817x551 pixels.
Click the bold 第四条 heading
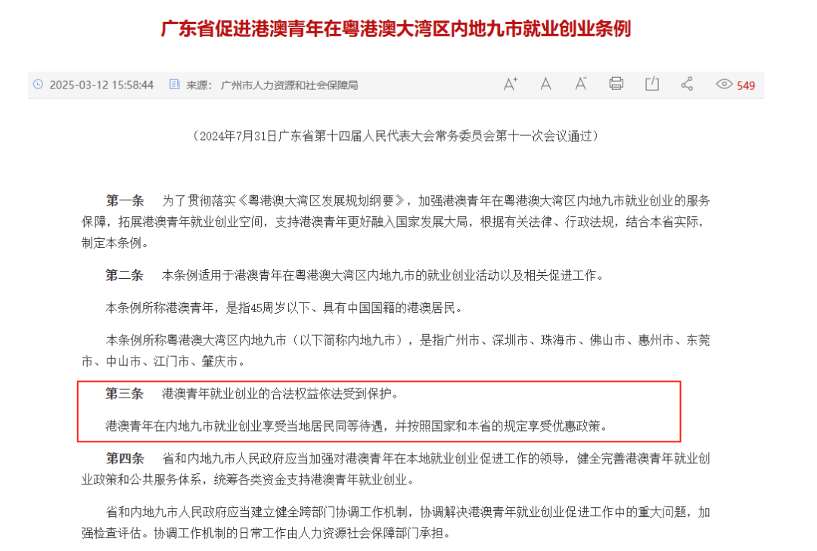[125, 458]
